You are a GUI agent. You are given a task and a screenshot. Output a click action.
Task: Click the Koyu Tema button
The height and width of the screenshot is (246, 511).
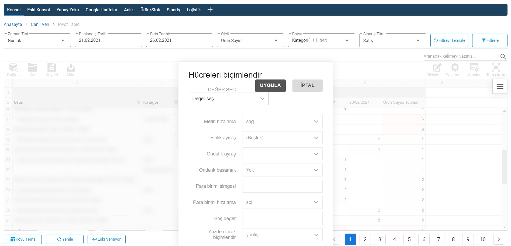pyautogui.click(x=23, y=239)
